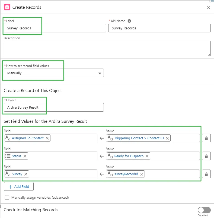
Task: Remove Triggering Contact Contact ID pill
Action: (x=168, y=138)
